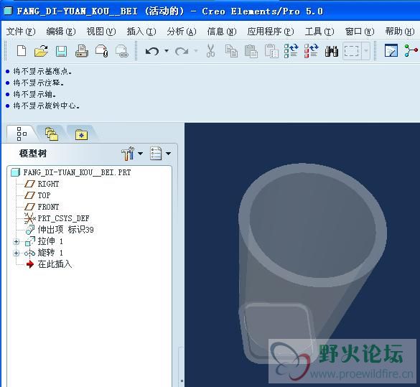Image resolution: width=420 pixels, height=387 pixels.
Task: Click the dashed selection box icon
Action: click(x=351, y=51)
